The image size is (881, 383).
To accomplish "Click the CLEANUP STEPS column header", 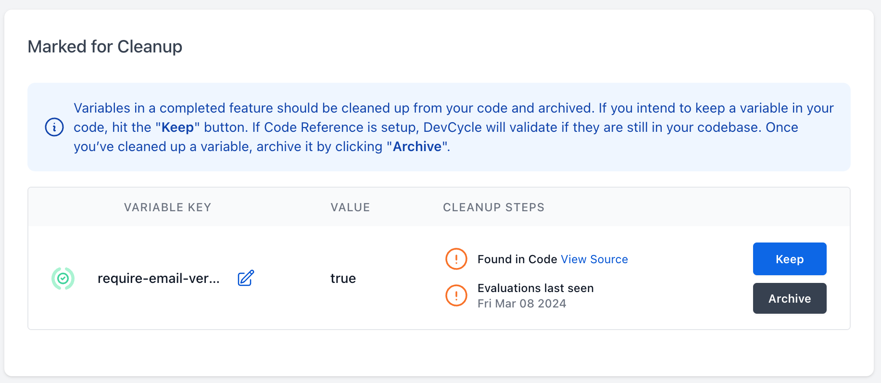I will coord(493,207).
